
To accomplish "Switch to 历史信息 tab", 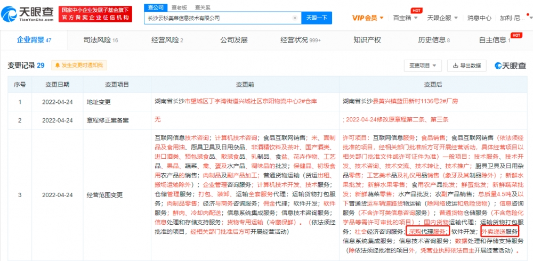I will point(434,40).
